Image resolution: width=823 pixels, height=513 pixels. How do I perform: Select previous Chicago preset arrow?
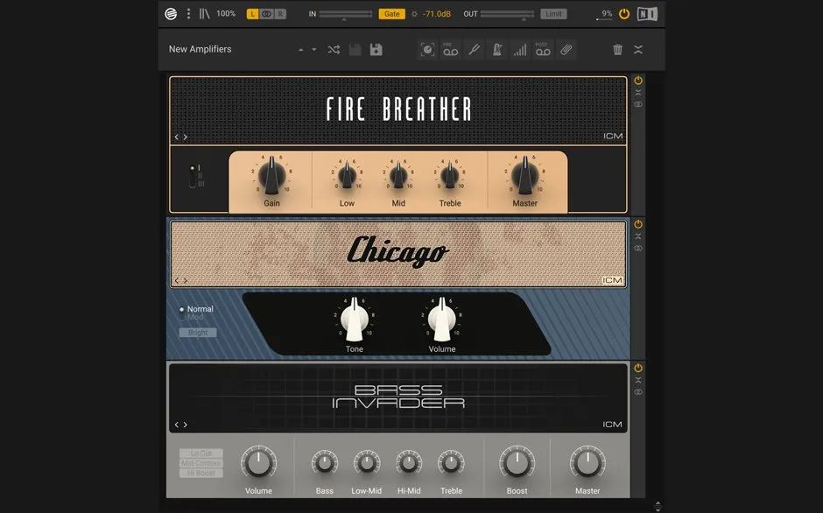(x=177, y=280)
